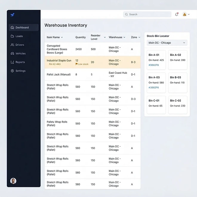197x197 pixels.
Task: Click On-hand: 220 in Bin C-02
Action: click(x=178, y=106)
